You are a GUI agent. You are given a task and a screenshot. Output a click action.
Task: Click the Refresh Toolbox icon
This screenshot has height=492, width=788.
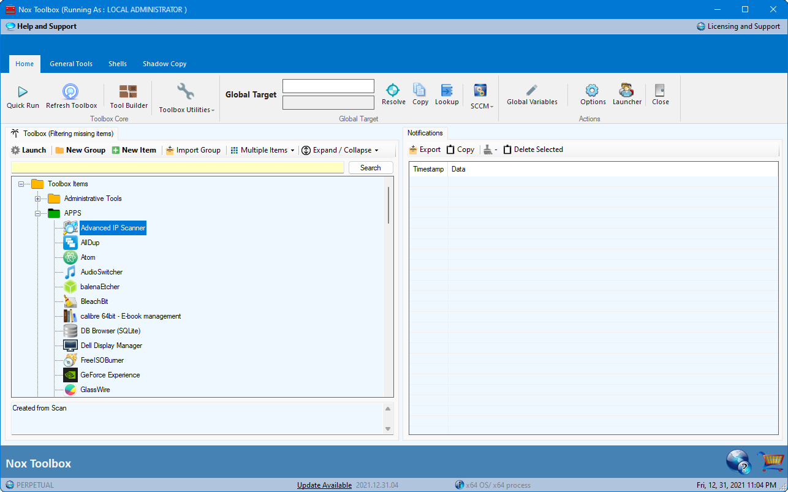tap(70, 92)
